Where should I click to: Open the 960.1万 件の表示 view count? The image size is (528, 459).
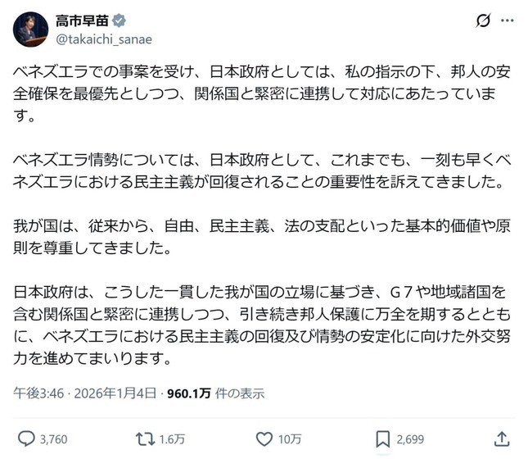[216, 393]
